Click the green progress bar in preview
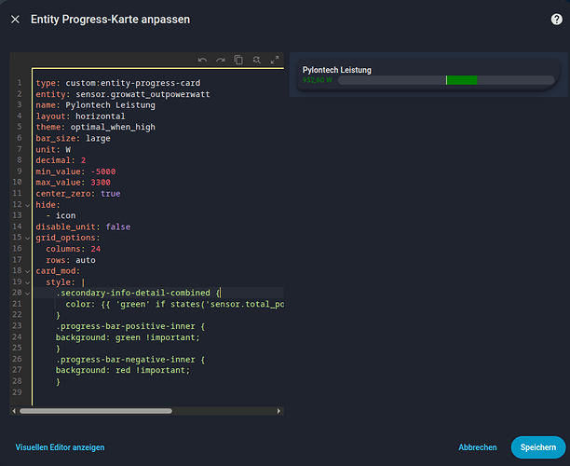570x466 pixels. (461, 80)
